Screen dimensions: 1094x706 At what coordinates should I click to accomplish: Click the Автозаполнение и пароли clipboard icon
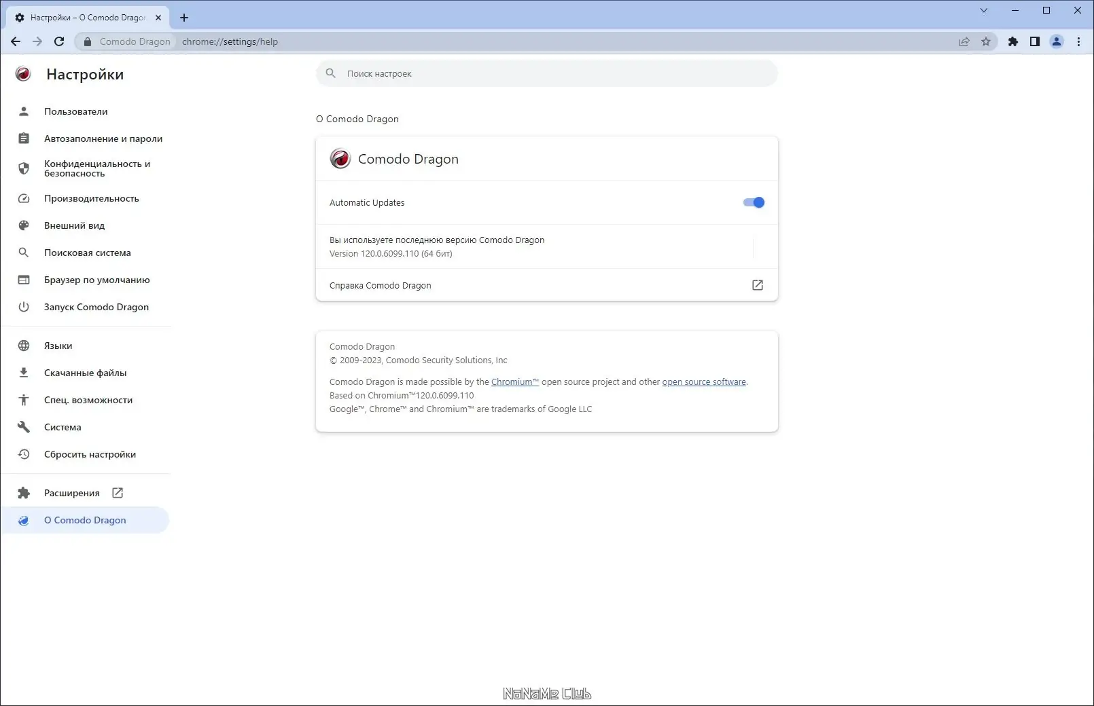click(24, 138)
